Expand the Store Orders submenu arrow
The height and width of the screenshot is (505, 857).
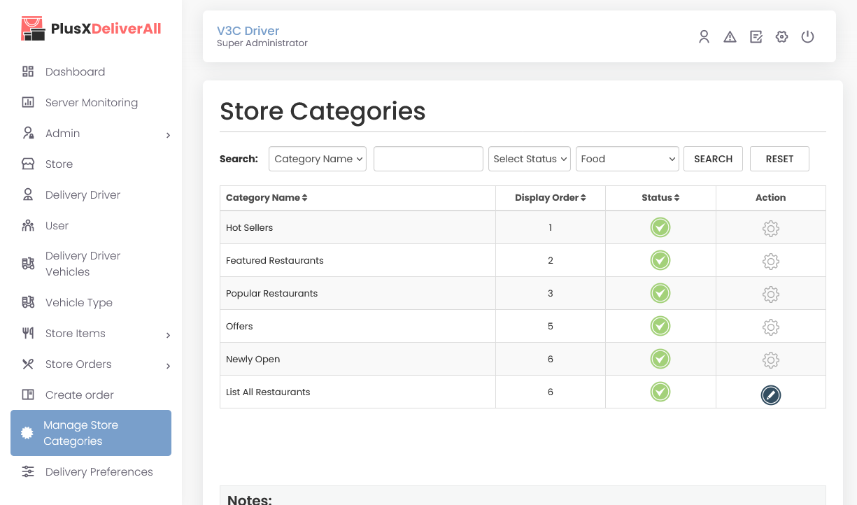pos(168,366)
